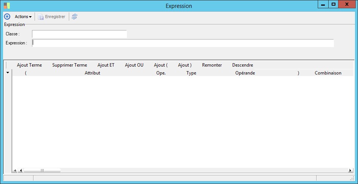Click the Ajout ( button
This screenshot has width=358, height=184.
coord(161,65)
